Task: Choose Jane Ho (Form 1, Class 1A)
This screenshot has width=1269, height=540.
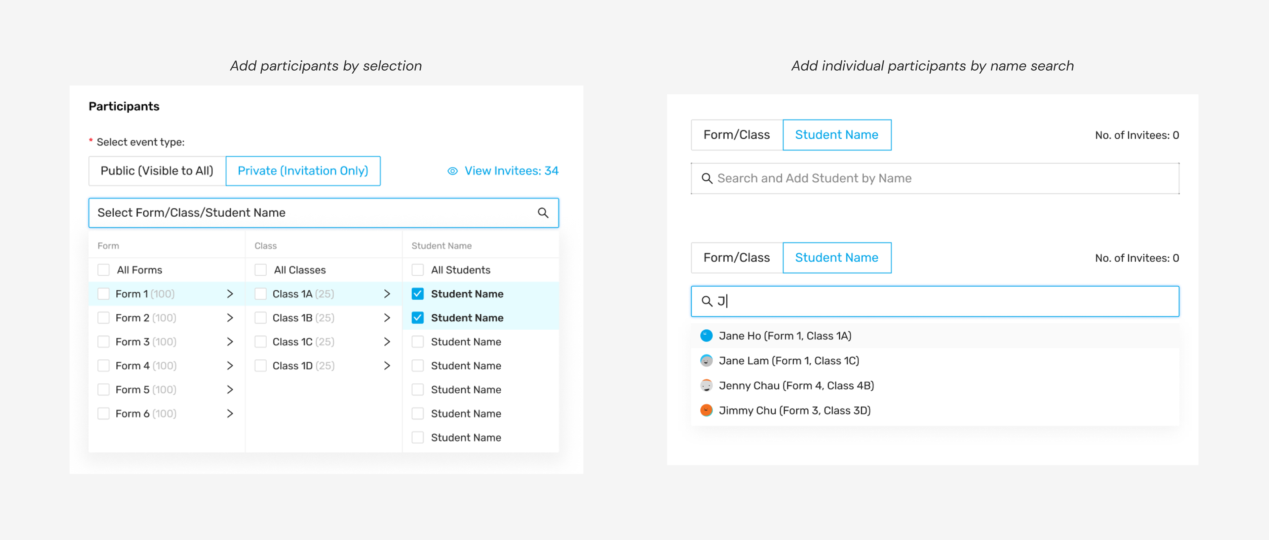Action: point(935,336)
